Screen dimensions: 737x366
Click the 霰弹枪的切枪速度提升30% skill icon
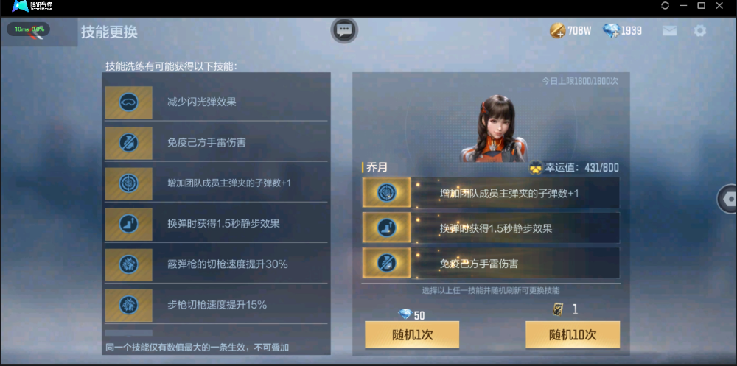129,264
